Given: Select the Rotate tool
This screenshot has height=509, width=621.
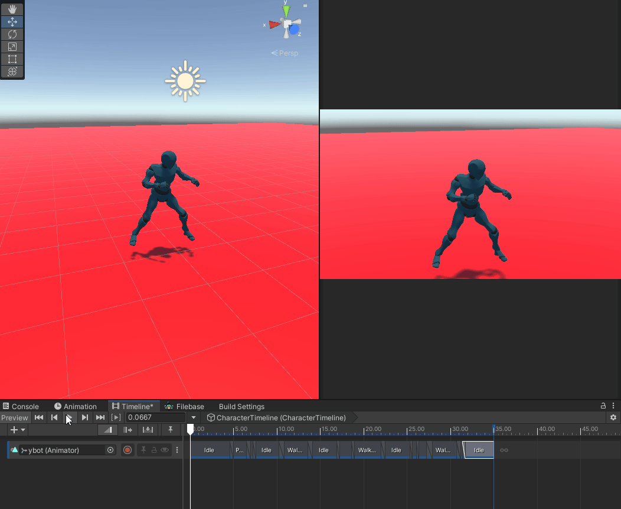Looking at the screenshot, I should [12, 34].
